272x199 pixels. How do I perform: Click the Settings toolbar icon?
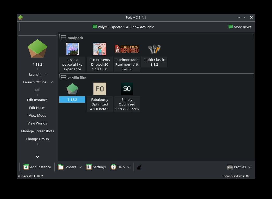click(89, 167)
